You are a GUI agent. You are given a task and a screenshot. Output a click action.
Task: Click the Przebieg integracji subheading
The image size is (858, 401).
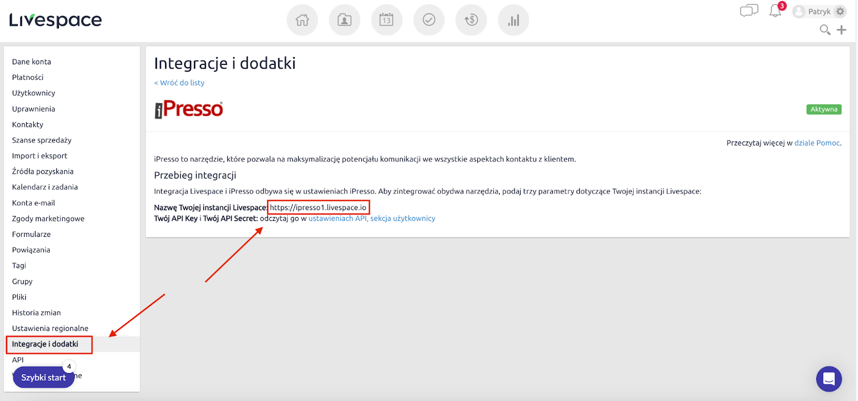195,175
